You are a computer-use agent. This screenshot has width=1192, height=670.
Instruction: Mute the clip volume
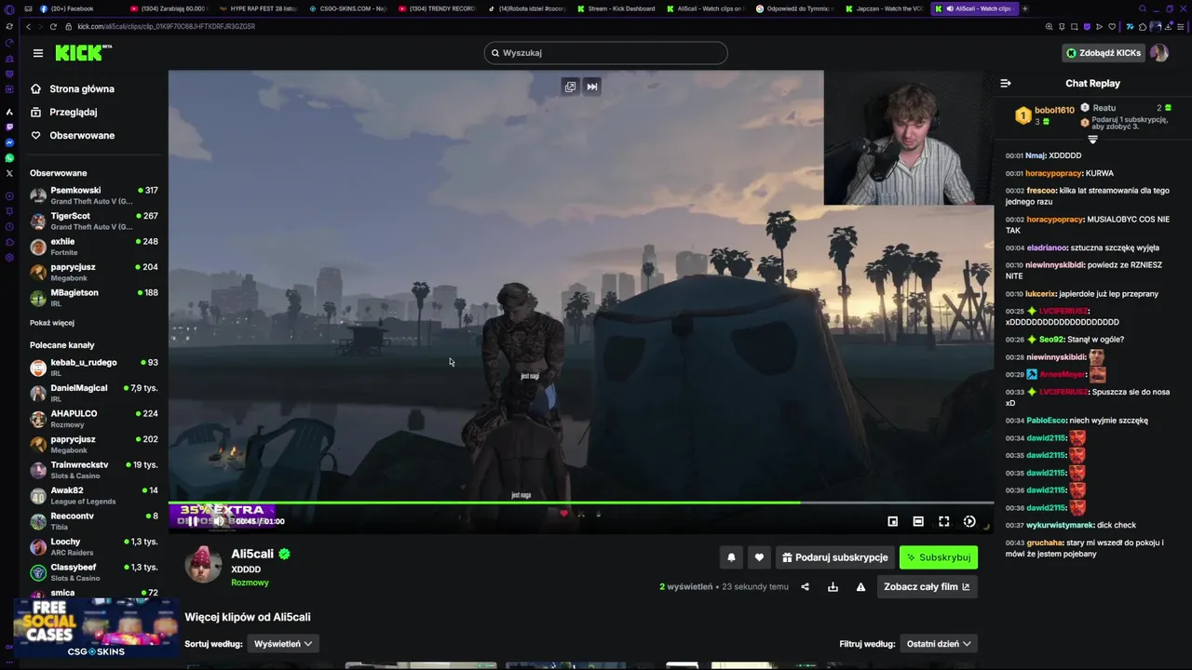218,521
